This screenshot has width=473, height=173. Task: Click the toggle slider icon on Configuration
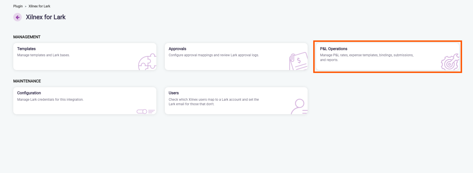146,111
